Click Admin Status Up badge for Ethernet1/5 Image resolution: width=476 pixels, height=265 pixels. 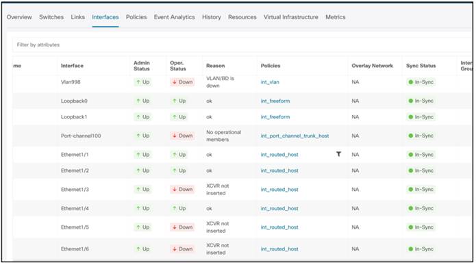(x=142, y=227)
